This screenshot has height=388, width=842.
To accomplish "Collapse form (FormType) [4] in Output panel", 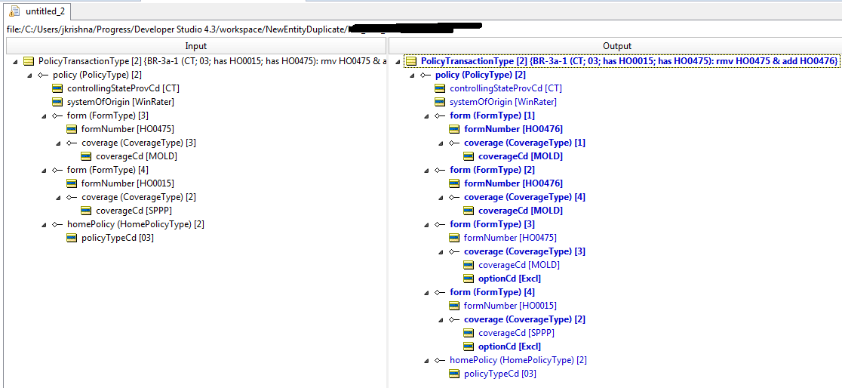I will tap(426, 293).
